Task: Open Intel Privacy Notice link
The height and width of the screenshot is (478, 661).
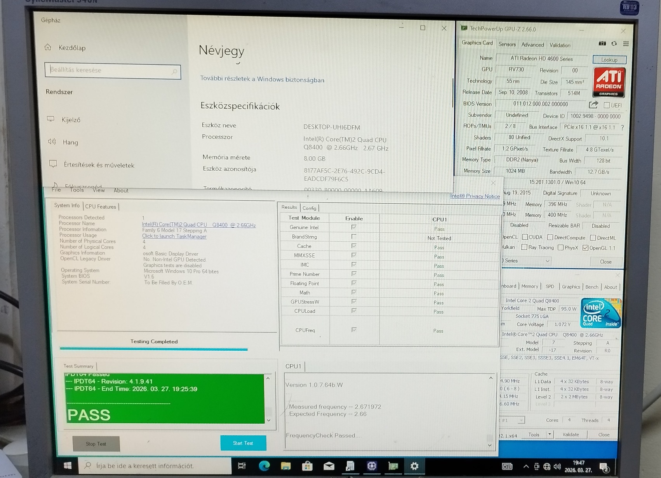Action: click(475, 196)
